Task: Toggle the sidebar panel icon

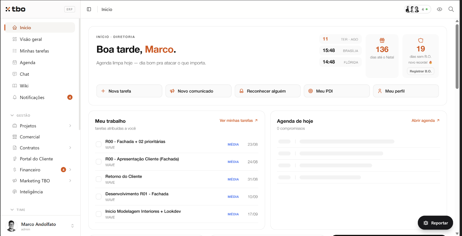Action: [x=89, y=9]
